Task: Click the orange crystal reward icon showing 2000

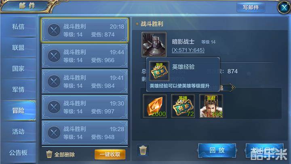Action: [x=155, y=106]
